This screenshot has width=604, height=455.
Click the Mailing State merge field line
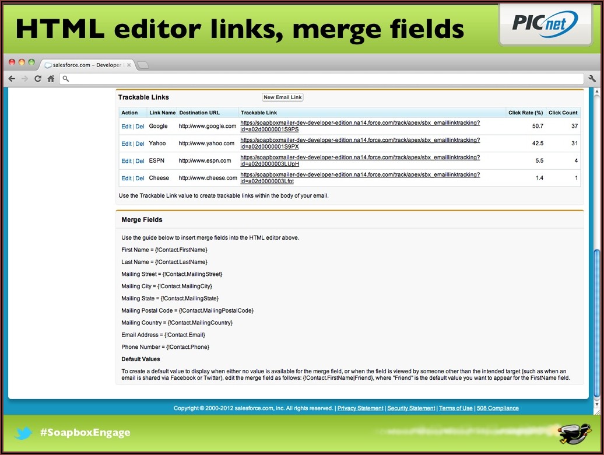pyautogui.click(x=170, y=299)
